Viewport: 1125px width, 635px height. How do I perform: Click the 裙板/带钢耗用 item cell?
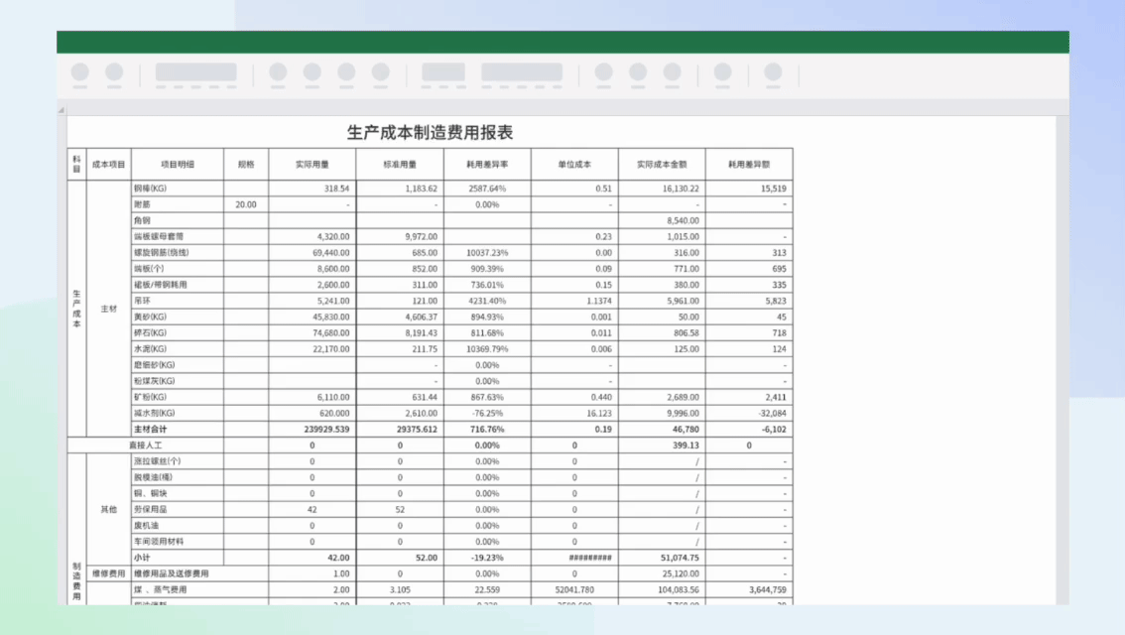[x=178, y=285]
